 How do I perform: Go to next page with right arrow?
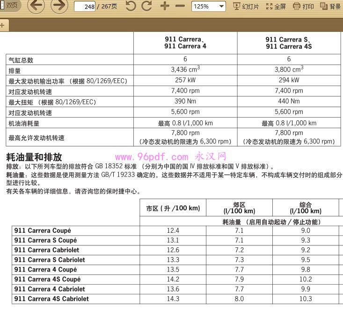pos(59,5)
